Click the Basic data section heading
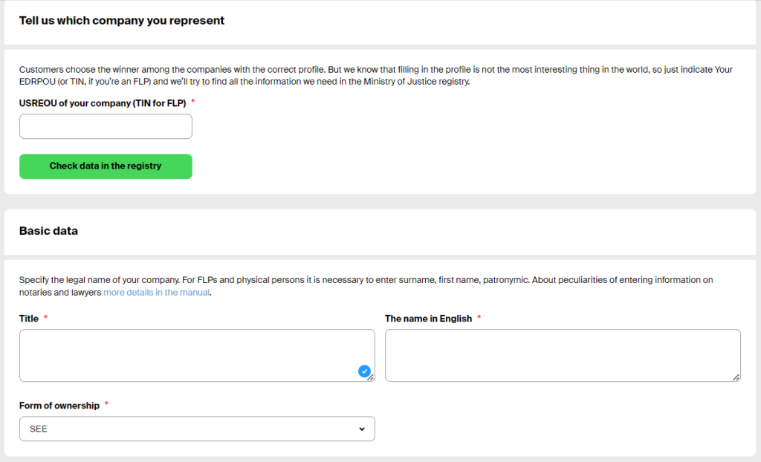Viewport: 761px width, 462px height. coord(48,231)
